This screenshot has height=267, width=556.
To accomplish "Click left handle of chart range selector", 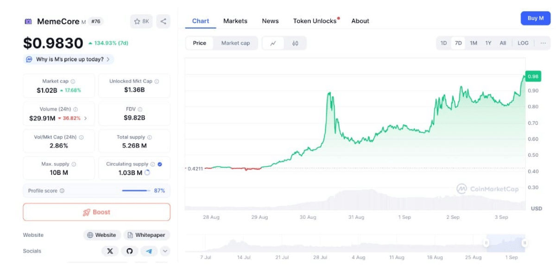I will 486,243.
